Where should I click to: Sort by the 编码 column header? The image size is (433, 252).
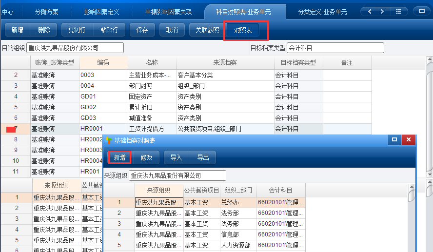click(103, 63)
